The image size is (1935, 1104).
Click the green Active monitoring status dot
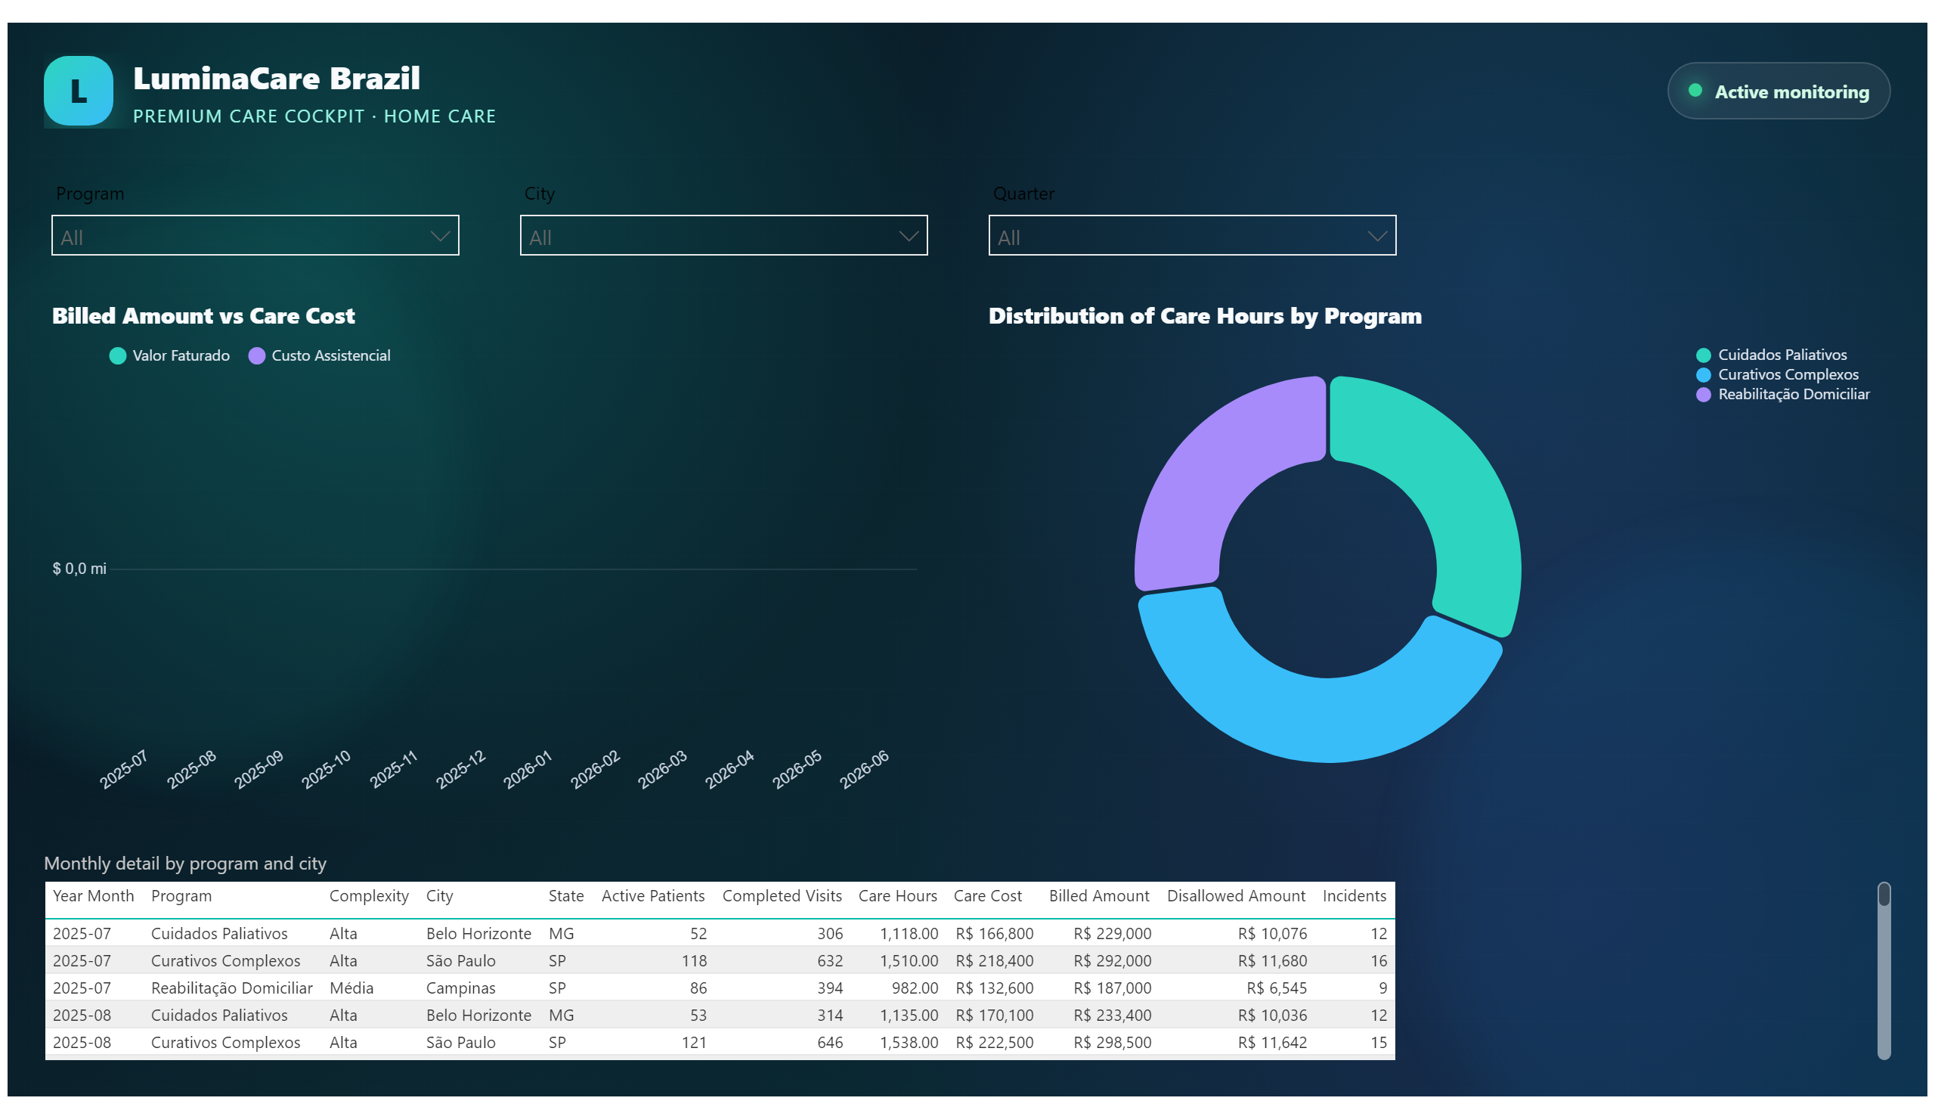[1695, 91]
